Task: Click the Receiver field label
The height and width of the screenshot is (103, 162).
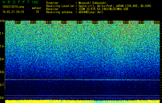Action: pyautogui.click(x=52, y=9)
